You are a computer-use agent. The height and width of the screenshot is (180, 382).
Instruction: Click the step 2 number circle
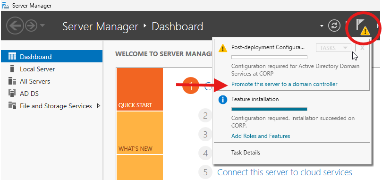(205, 115)
